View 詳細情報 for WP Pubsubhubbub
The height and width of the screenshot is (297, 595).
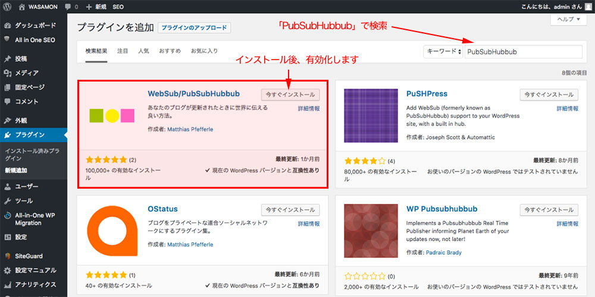point(567,224)
